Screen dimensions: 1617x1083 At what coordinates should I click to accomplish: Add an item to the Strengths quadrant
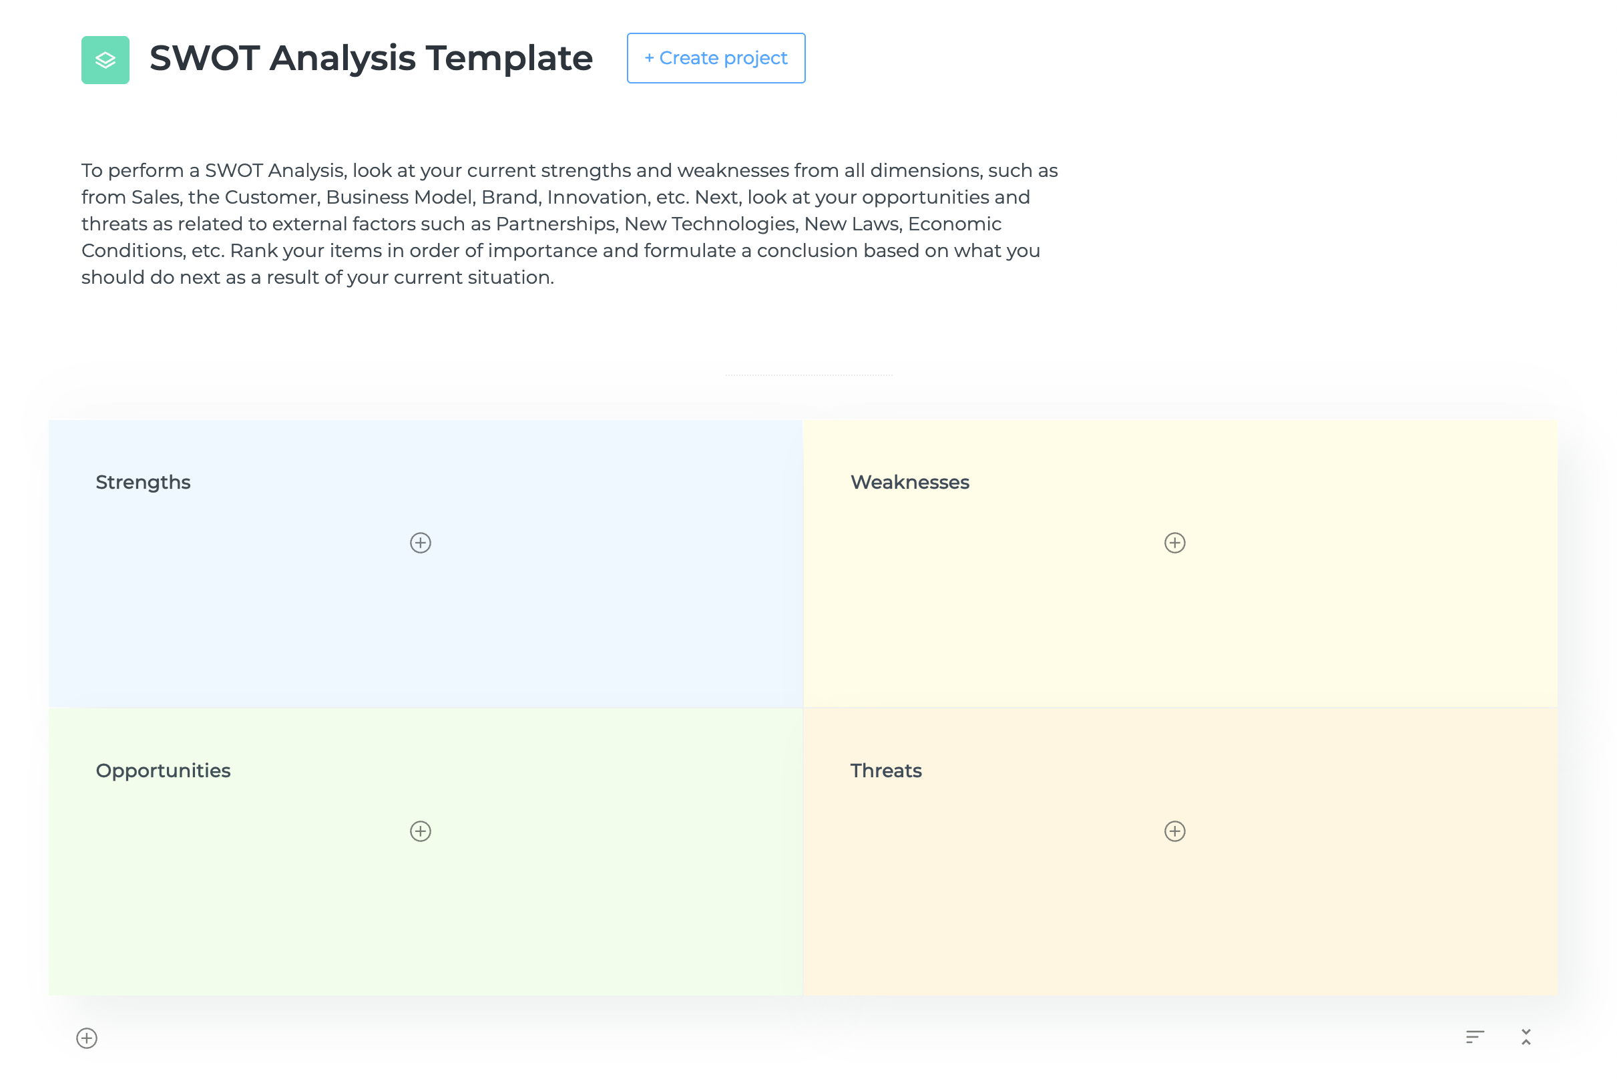coord(420,543)
